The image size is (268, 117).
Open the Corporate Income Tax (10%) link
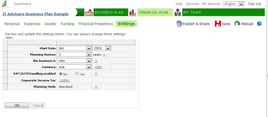point(64,81)
